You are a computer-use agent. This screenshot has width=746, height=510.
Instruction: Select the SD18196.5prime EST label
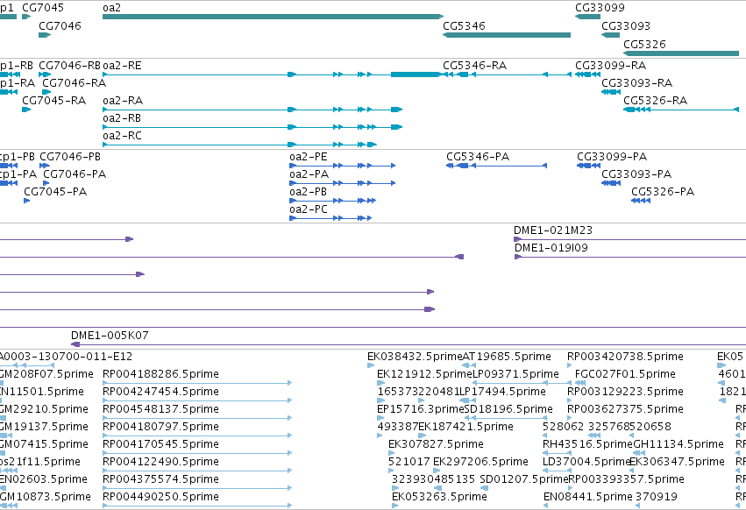[x=508, y=409]
